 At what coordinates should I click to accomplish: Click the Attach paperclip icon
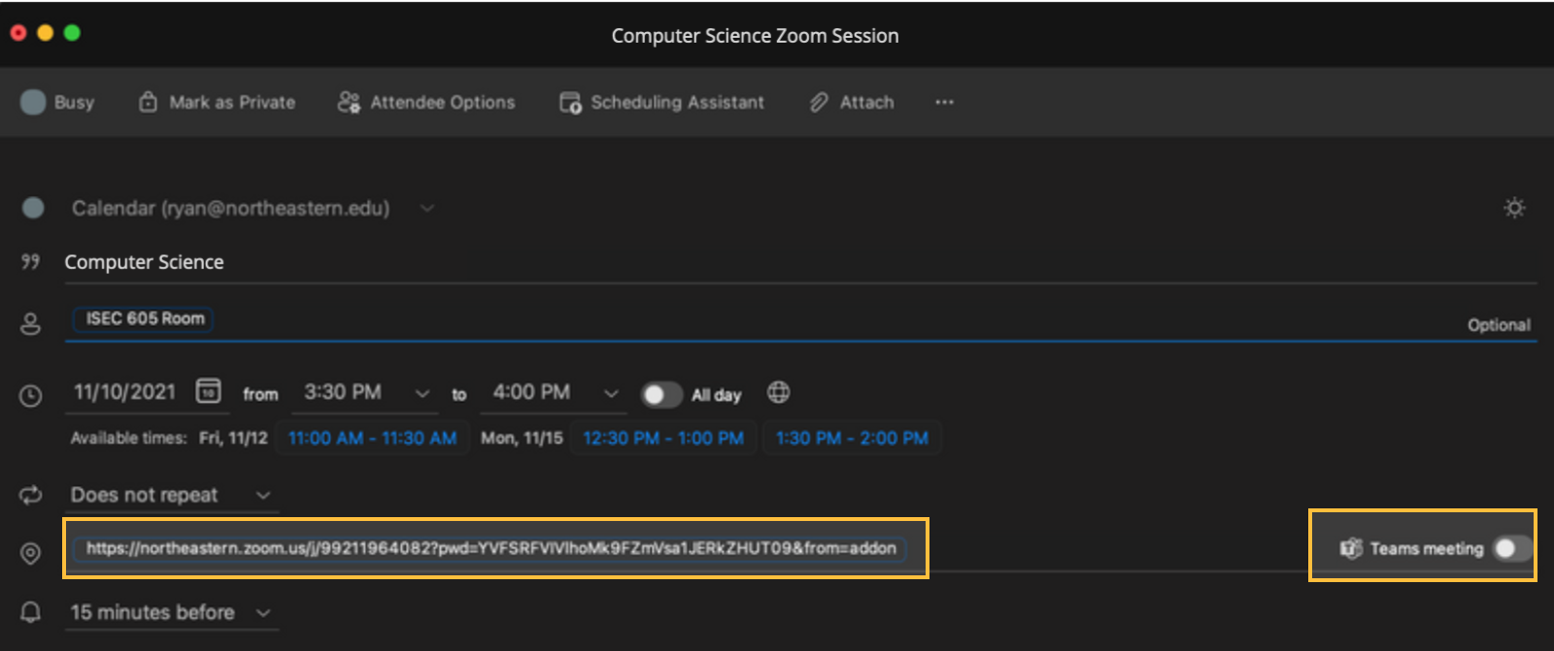[x=819, y=103]
